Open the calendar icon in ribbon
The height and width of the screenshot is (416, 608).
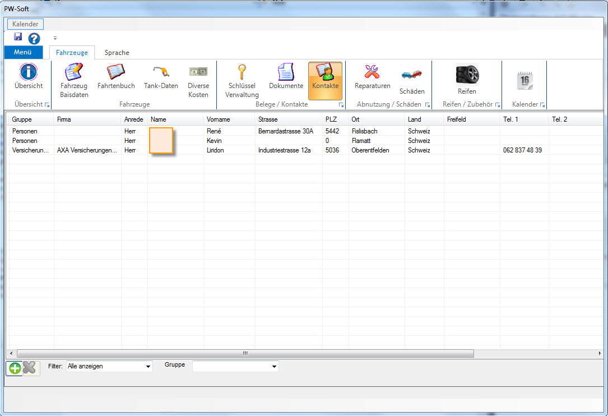525,81
